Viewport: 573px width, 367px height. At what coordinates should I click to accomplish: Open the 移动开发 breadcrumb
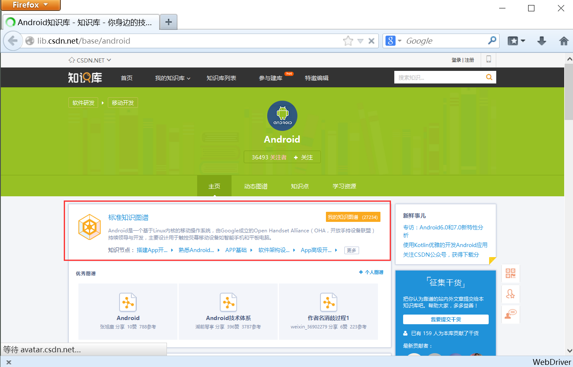point(123,103)
